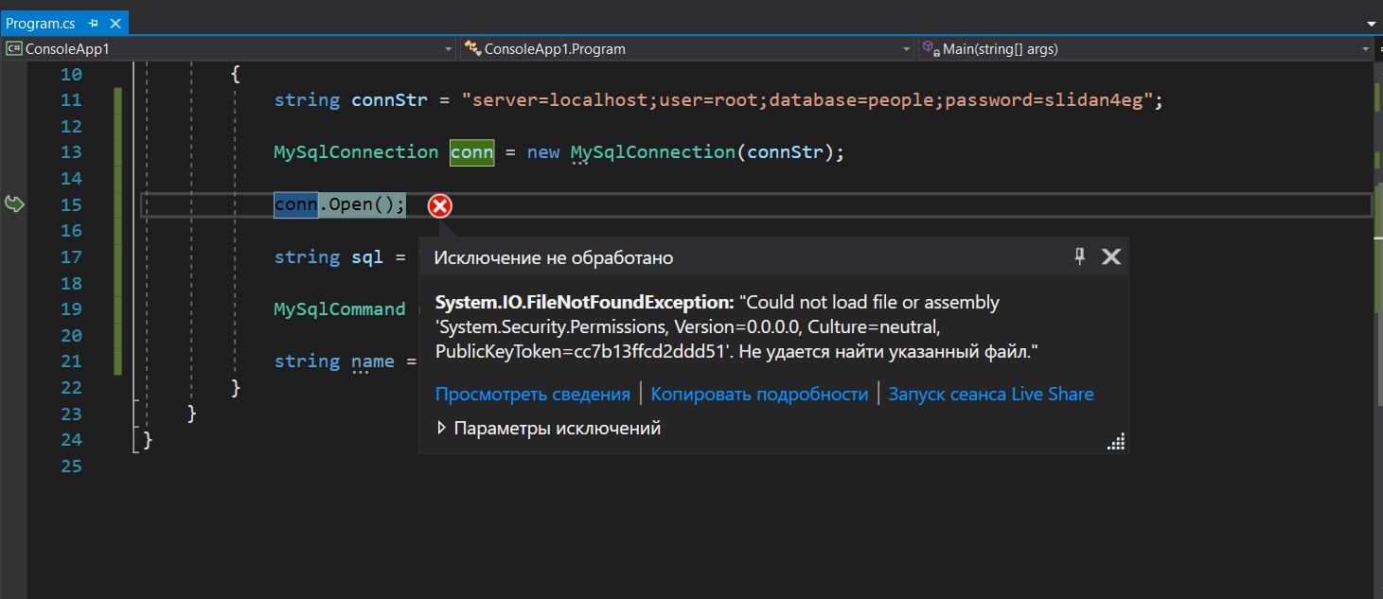Open the active documents list arrow
Viewport: 1383px width, 599px height.
pyautogui.click(x=1371, y=23)
